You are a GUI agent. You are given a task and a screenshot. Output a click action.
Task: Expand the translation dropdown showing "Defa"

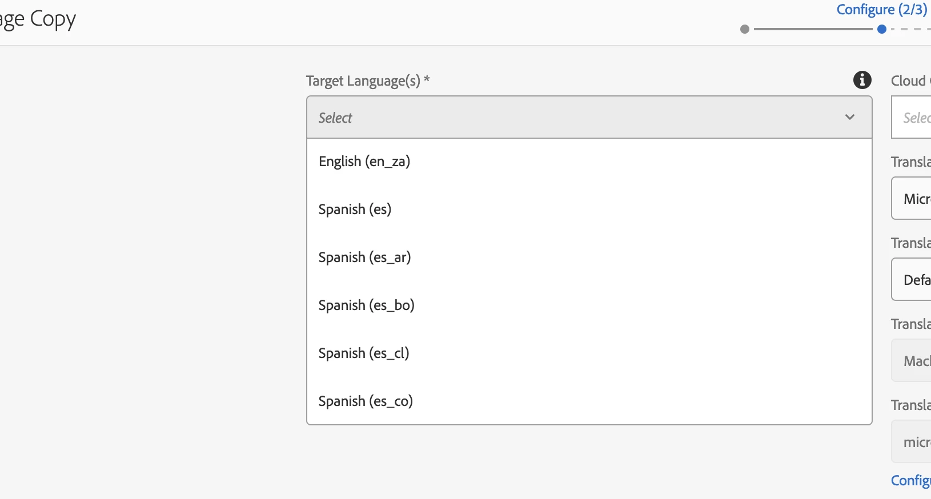pos(914,280)
